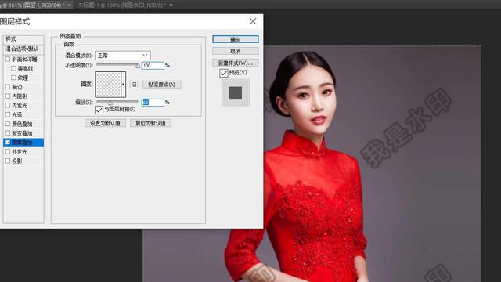The image size is (501, 282).
Task: Click 内发光 label in styles list
Action: click(x=20, y=106)
